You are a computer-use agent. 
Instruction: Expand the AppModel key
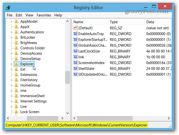[x=11, y=21]
